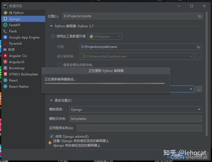Minimize the 新建项目 window
212x162 pixels.
pyautogui.click(x=179, y=6)
